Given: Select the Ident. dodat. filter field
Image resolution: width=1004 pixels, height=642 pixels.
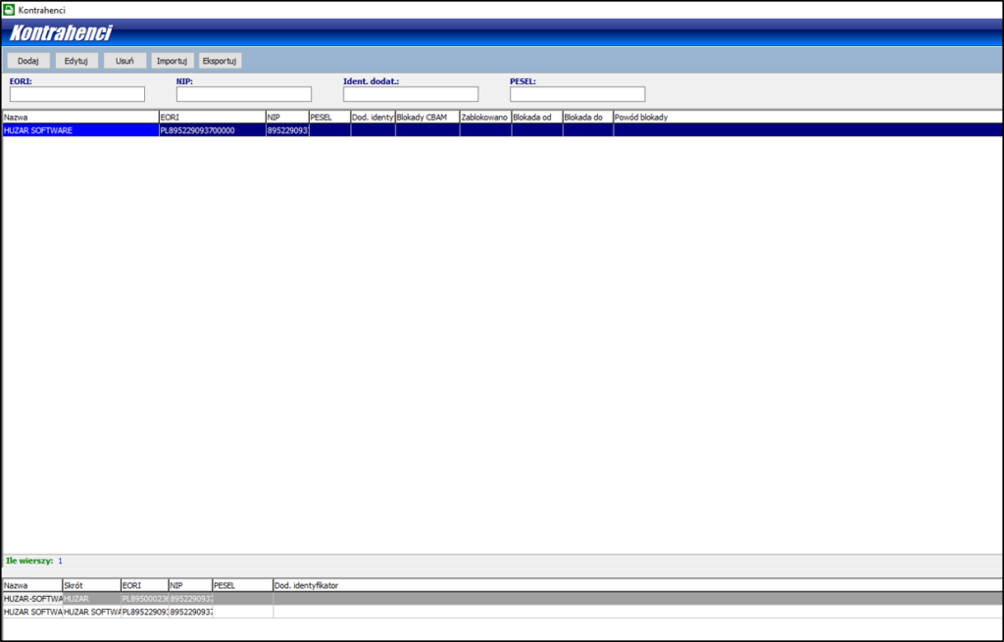Looking at the screenshot, I should point(411,95).
